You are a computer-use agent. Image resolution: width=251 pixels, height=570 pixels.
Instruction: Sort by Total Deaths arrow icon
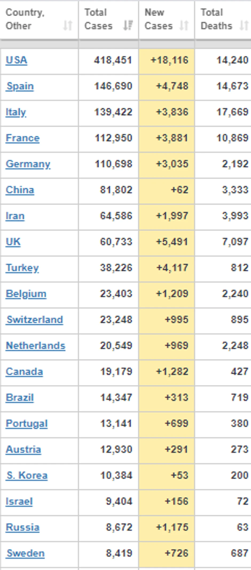coord(244,26)
